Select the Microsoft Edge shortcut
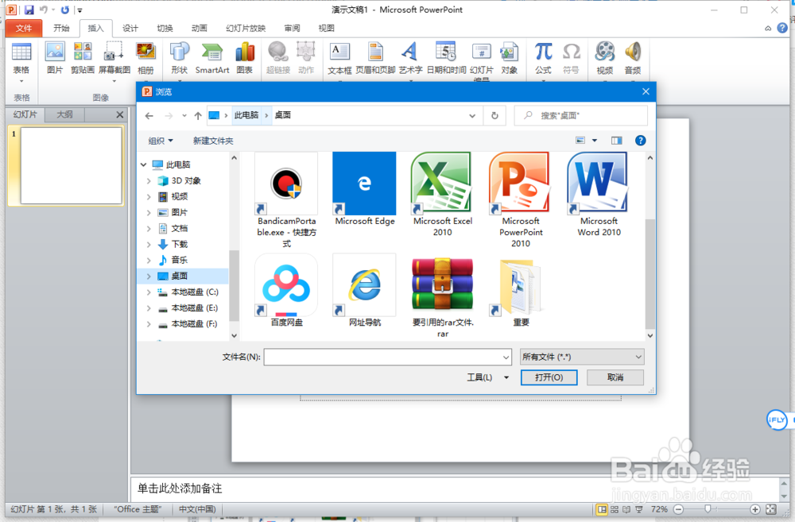This screenshot has width=795, height=522. pyautogui.click(x=364, y=189)
